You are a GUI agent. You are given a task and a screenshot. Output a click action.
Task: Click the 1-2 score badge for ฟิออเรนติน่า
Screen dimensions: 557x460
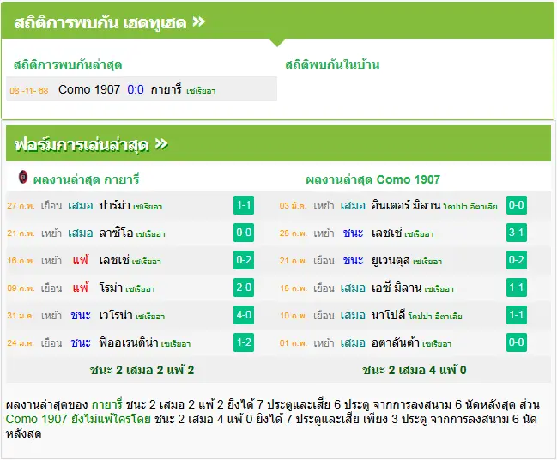[x=244, y=342]
